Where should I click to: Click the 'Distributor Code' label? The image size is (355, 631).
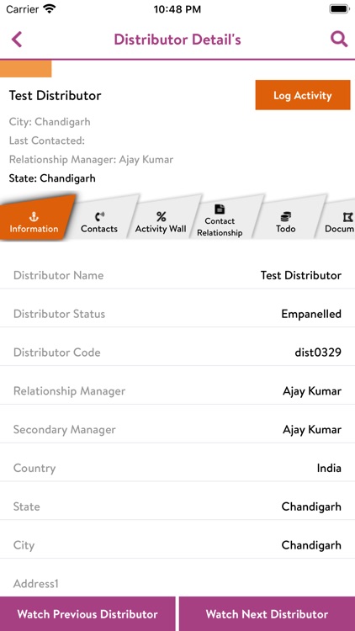click(56, 353)
